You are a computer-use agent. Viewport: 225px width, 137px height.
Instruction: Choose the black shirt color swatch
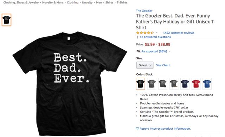tap(140, 84)
